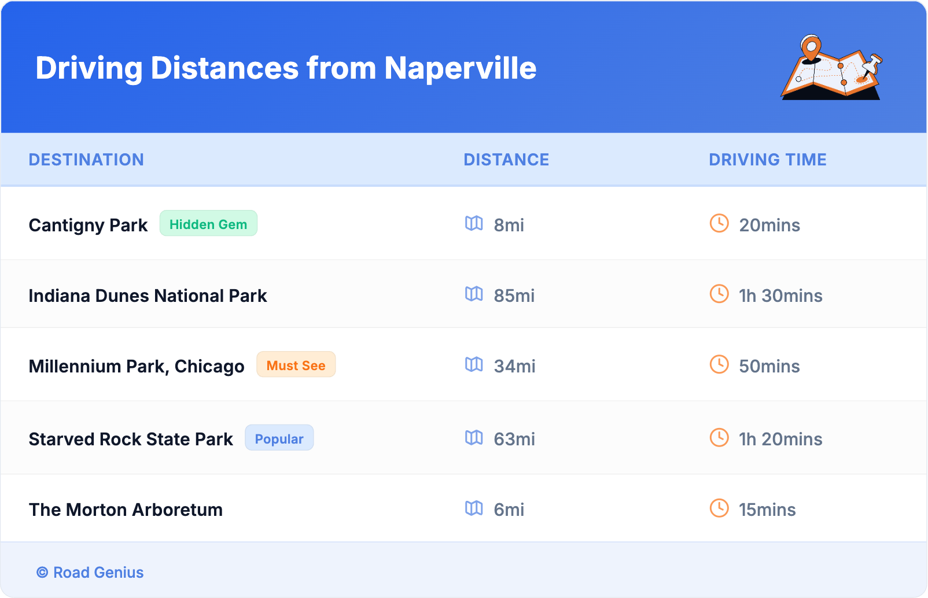The image size is (928, 598).
Task: Select the Popular badge
Action: point(279,438)
